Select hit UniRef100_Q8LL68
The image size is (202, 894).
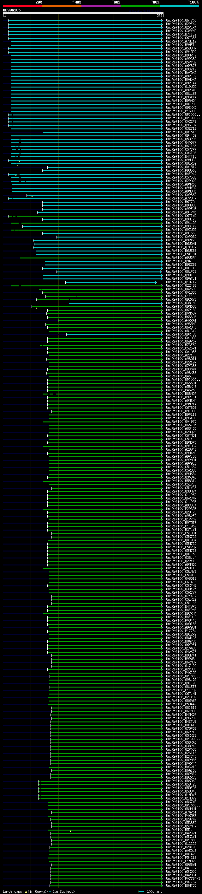point(181,94)
